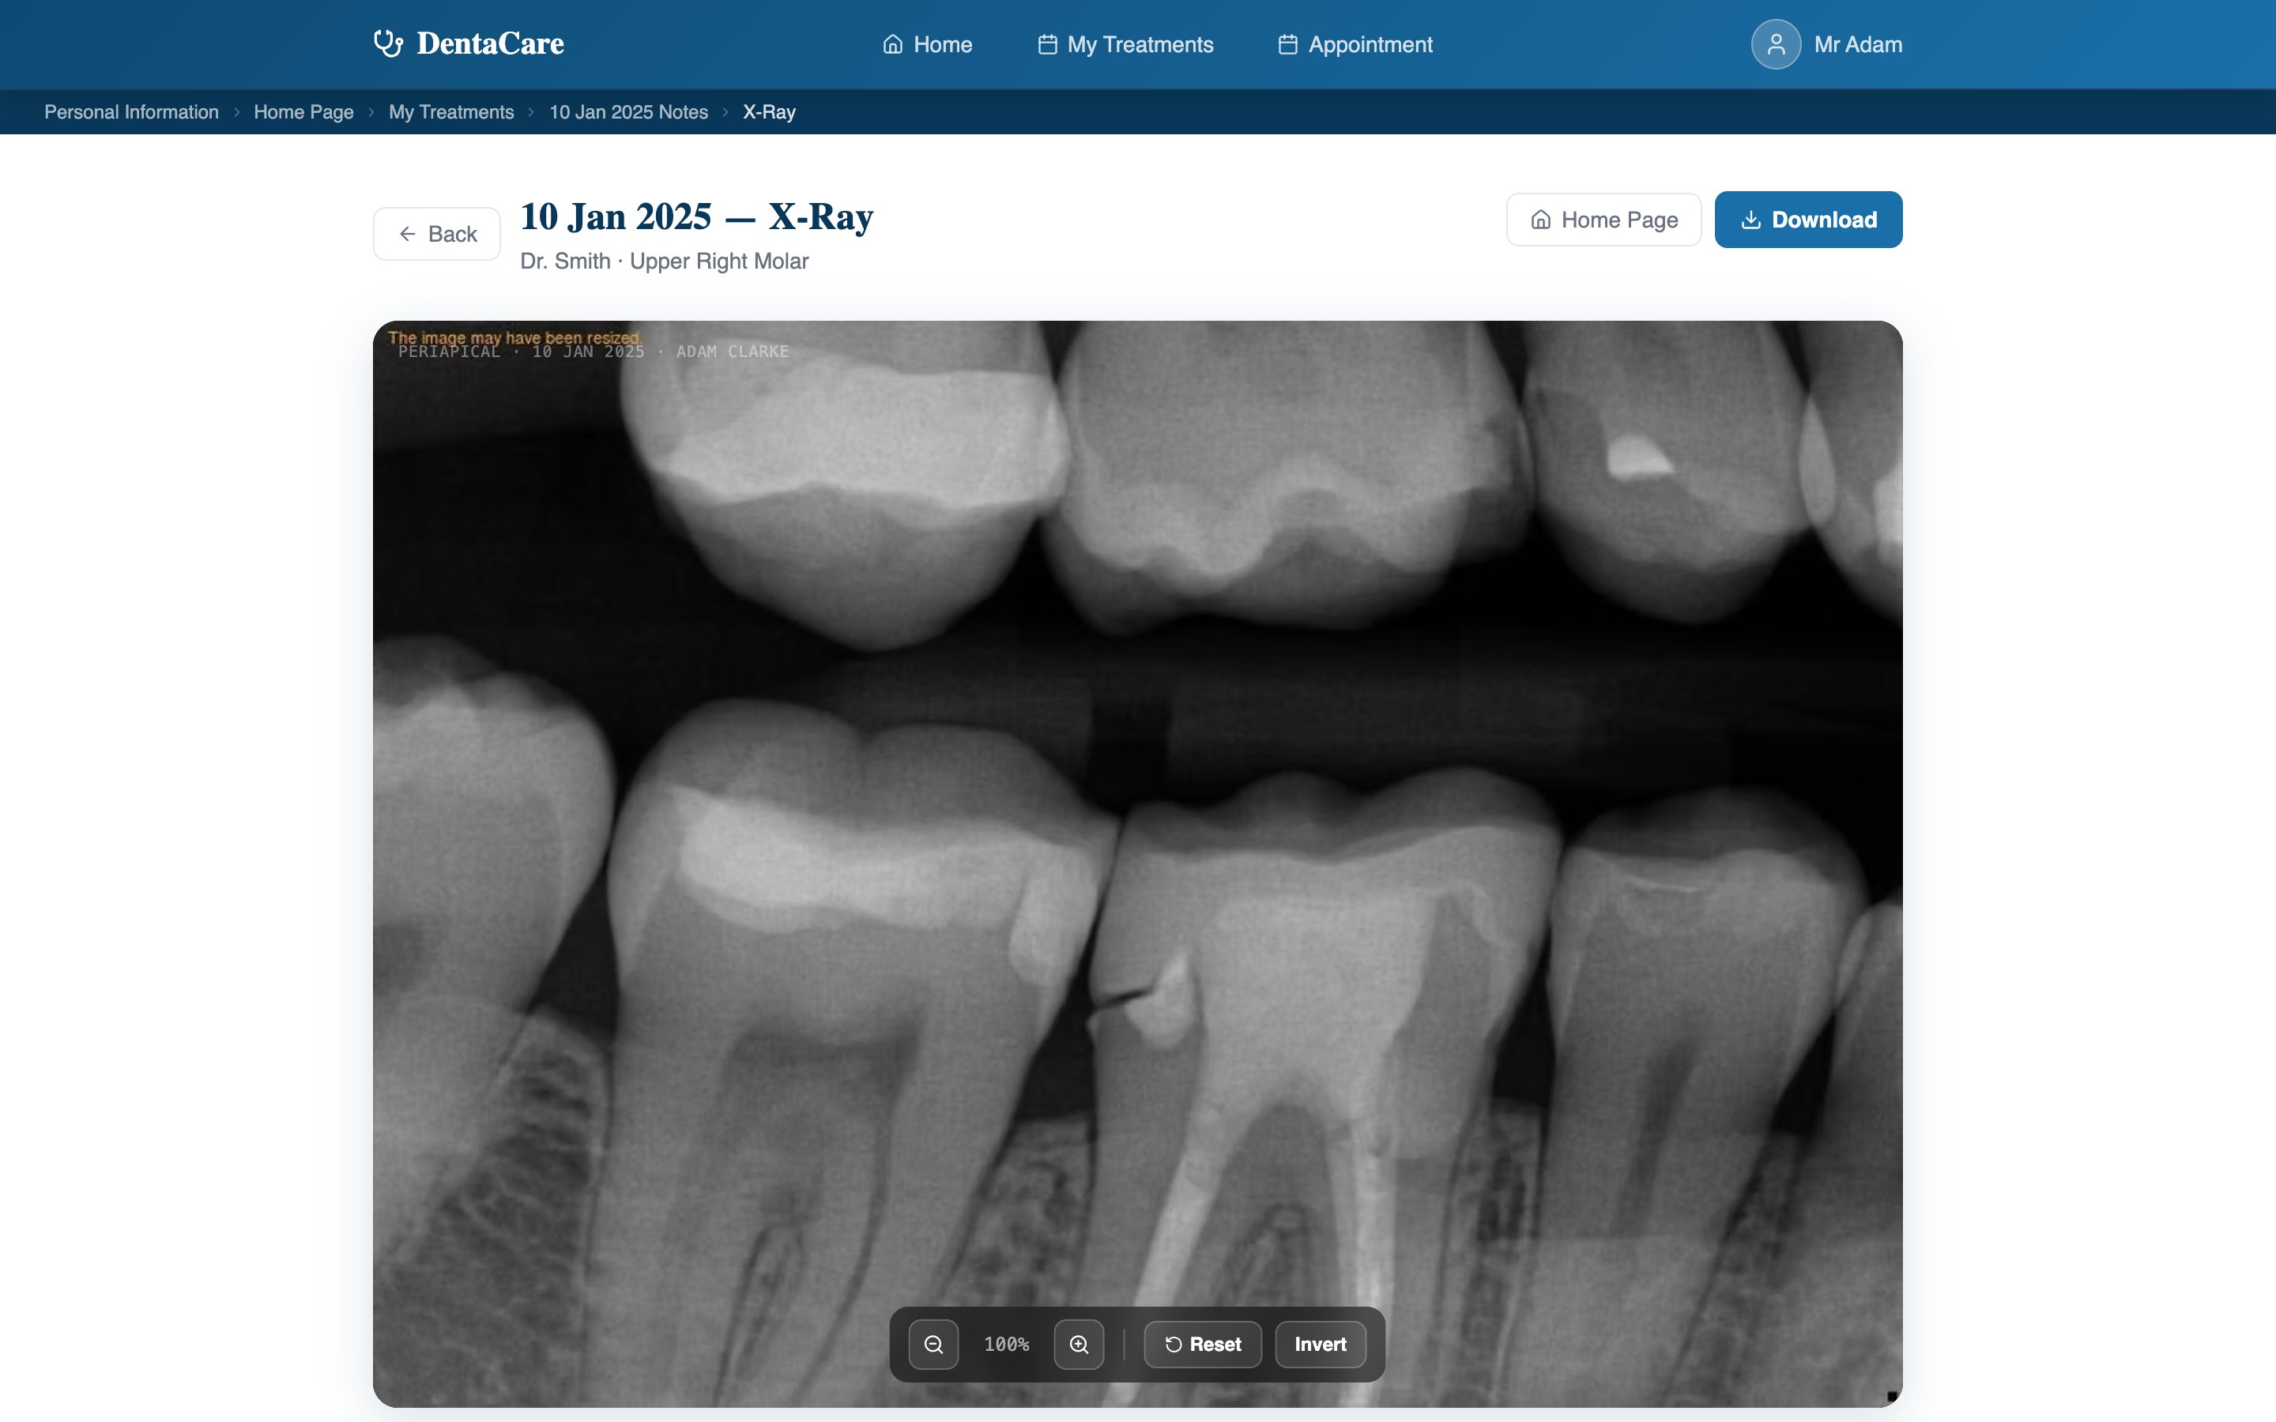The height and width of the screenshot is (1422, 2276).
Task: Select Personal Information breadcrumb
Action: pyautogui.click(x=132, y=112)
